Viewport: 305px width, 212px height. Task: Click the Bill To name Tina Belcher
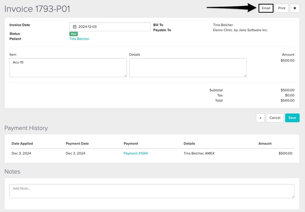click(x=223, y=25)
